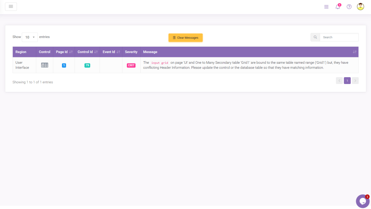Viewport: 371px width, 209px height.
Task: Click the Severity column header
Action: (x=131, y=52)
